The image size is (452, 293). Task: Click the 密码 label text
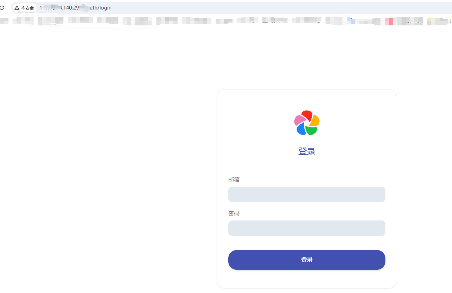point(234,213)
